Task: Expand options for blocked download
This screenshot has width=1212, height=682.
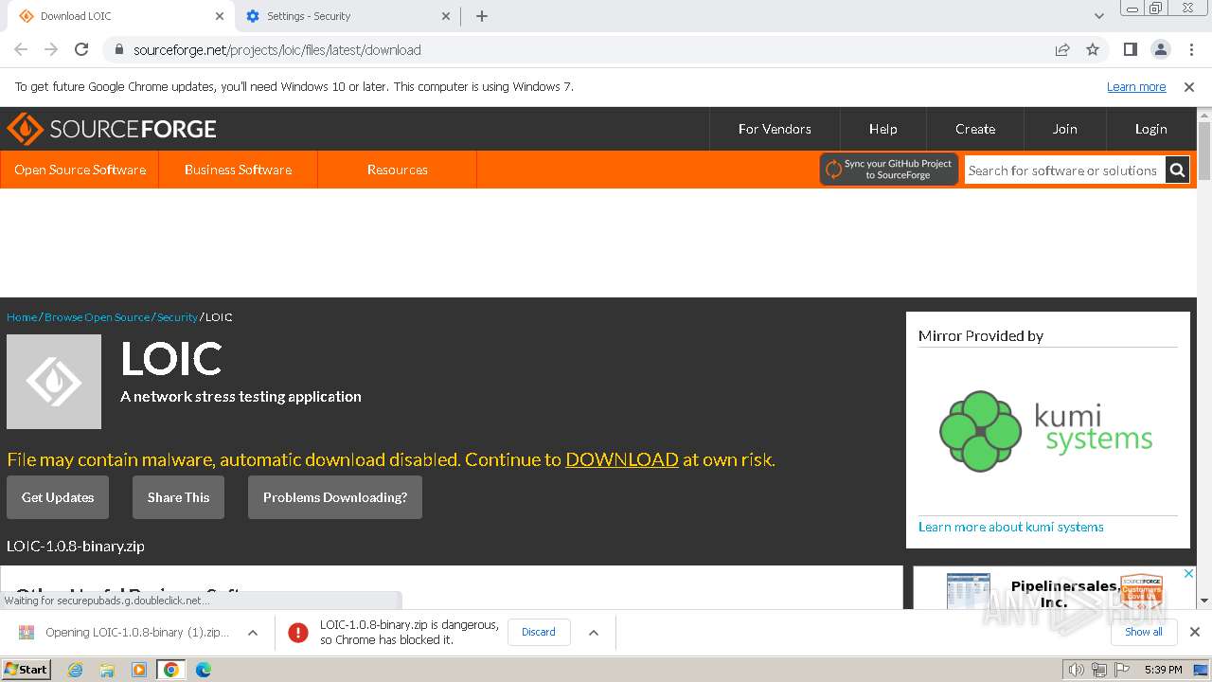Action: click(594, 633)
